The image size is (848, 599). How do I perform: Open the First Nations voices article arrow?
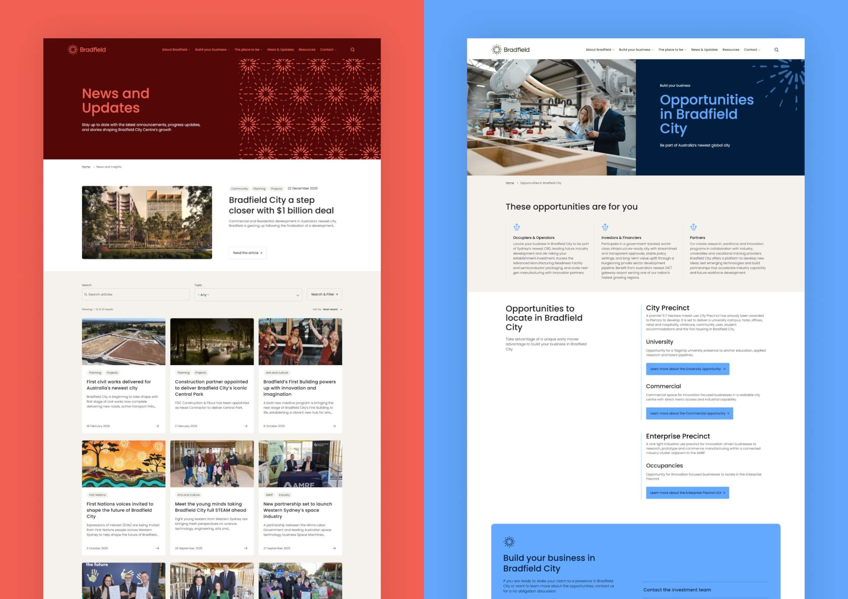tap(157, 548)
